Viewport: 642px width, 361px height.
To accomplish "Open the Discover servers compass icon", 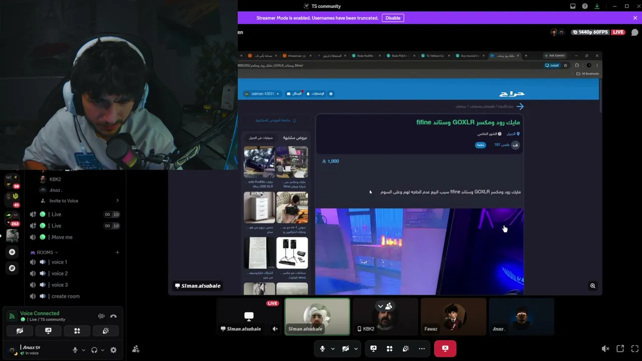I will (12, 268).
